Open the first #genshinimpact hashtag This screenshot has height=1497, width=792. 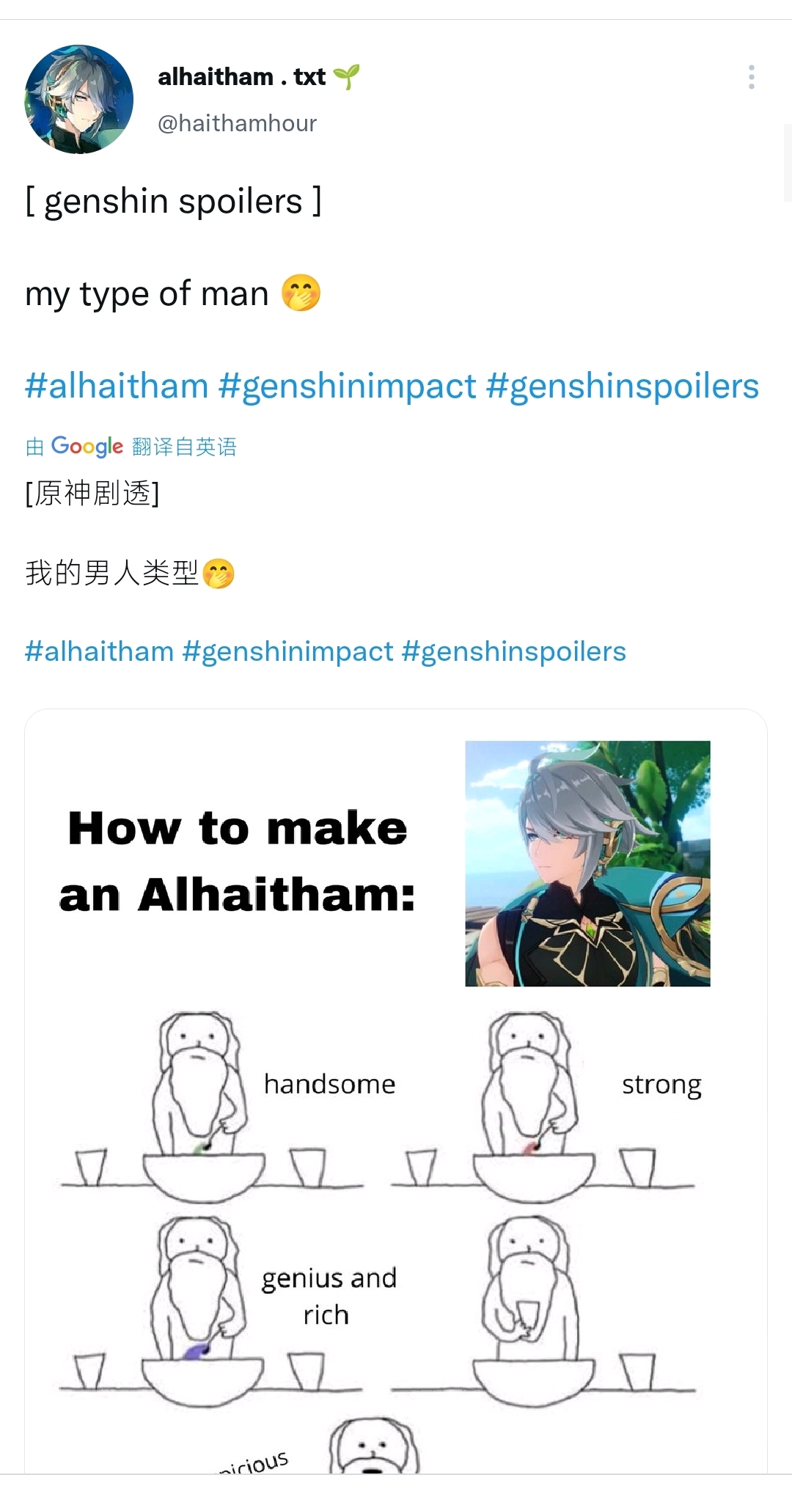[348, 386]
